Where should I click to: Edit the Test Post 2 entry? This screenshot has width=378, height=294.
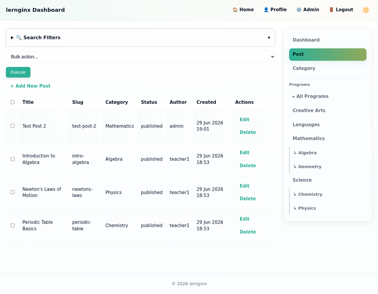[x=244, y=119]
